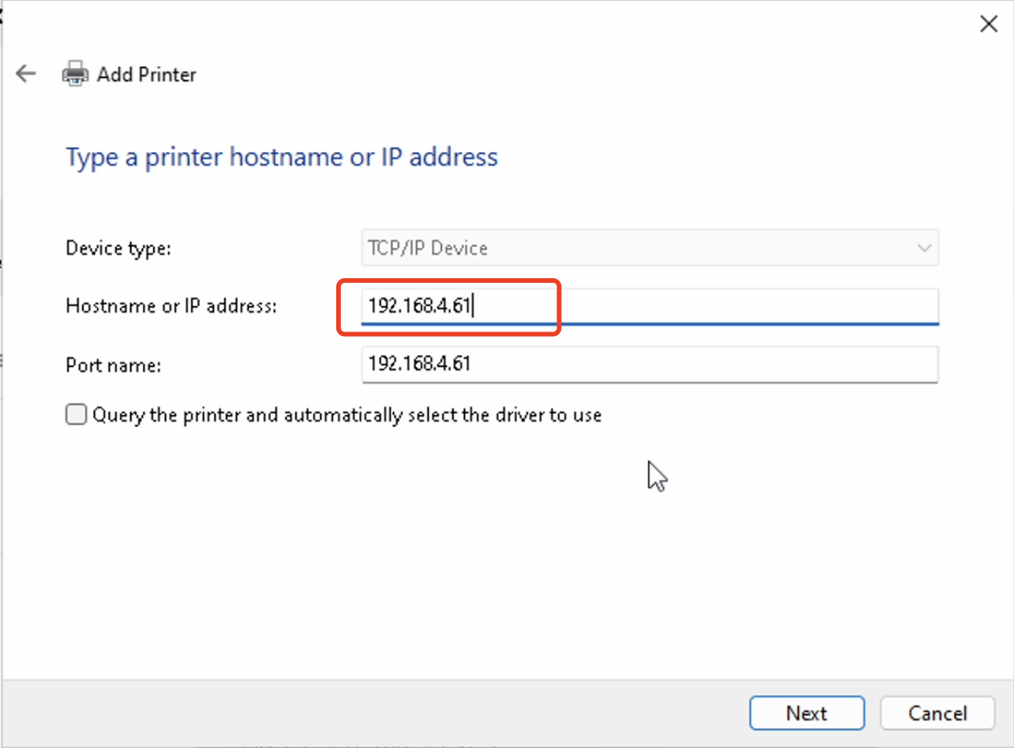Click the printer icon next to Add Printer
This screenshot has width=1014, height=748.
click(74, 73)
